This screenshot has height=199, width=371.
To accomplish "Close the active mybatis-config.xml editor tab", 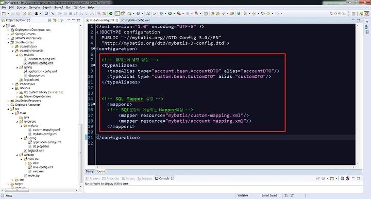I will (117, 20).
